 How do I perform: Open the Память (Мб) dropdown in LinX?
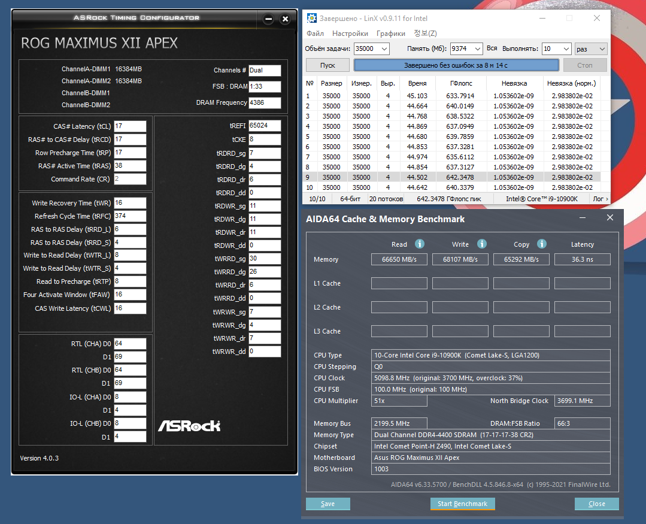coord(478,49)
